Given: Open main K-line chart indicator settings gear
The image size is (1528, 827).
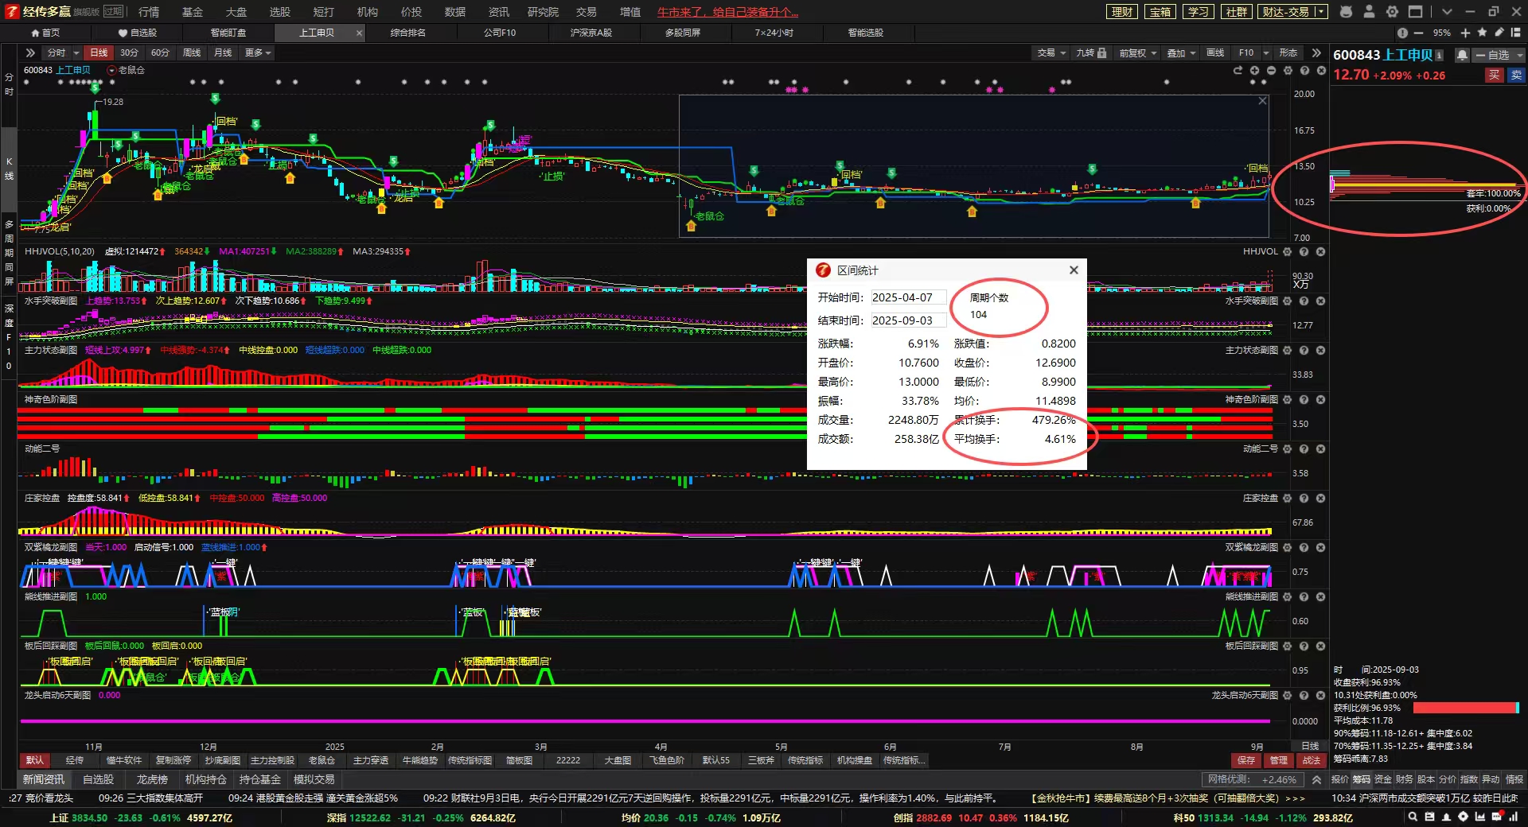Looking at the screenshot, I should click(1288, 71).
